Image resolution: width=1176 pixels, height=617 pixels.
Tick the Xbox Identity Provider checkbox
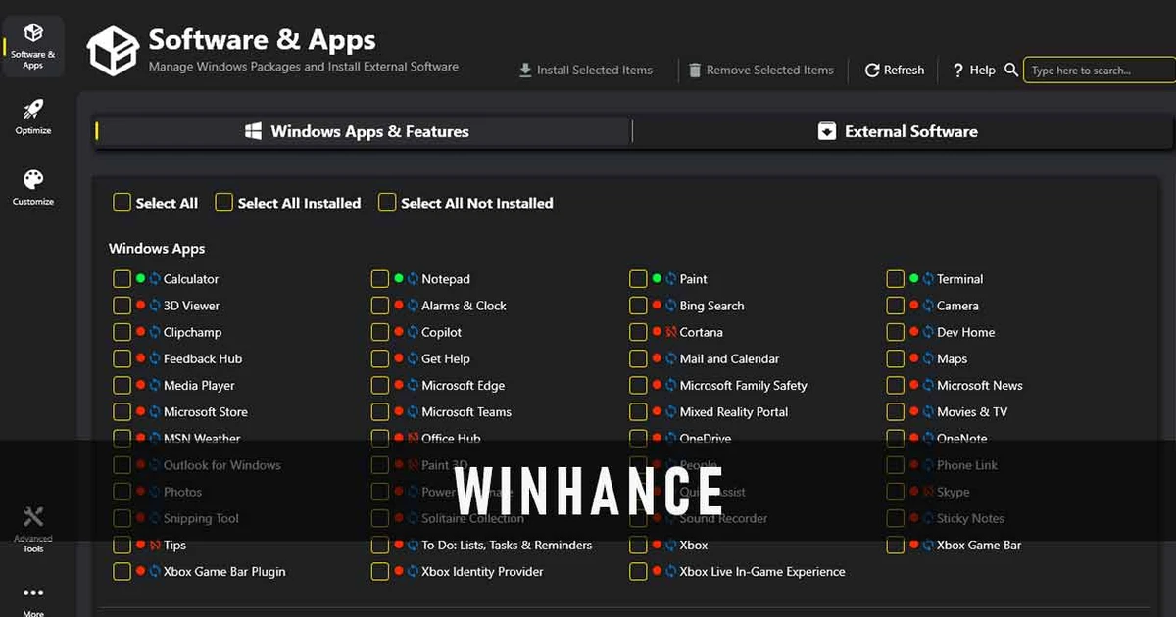pos(380,572)
